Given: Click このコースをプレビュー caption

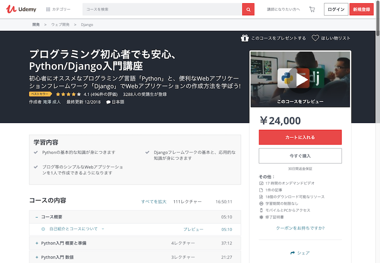Looking at the screenshot, I should coord(300,101).
